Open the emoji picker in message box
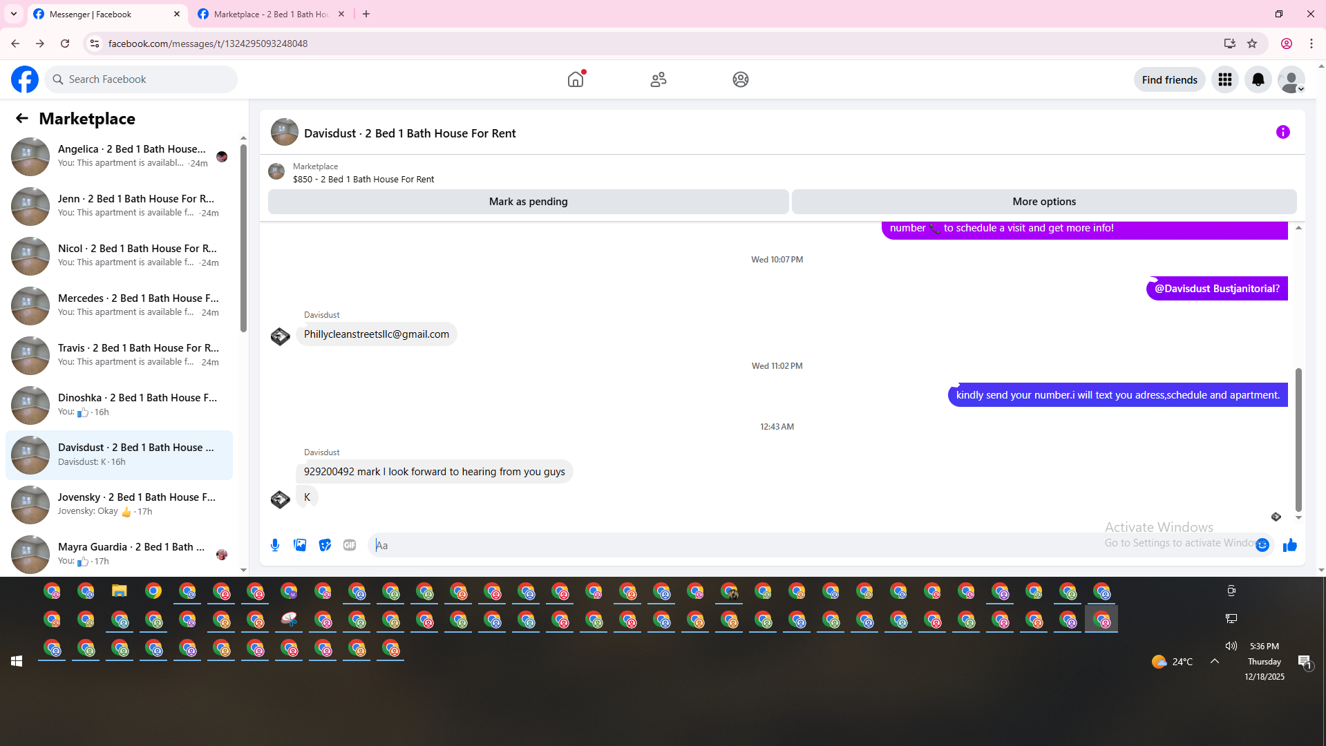The width and height of the screenshot is (1326, 746). [1262, 545]
